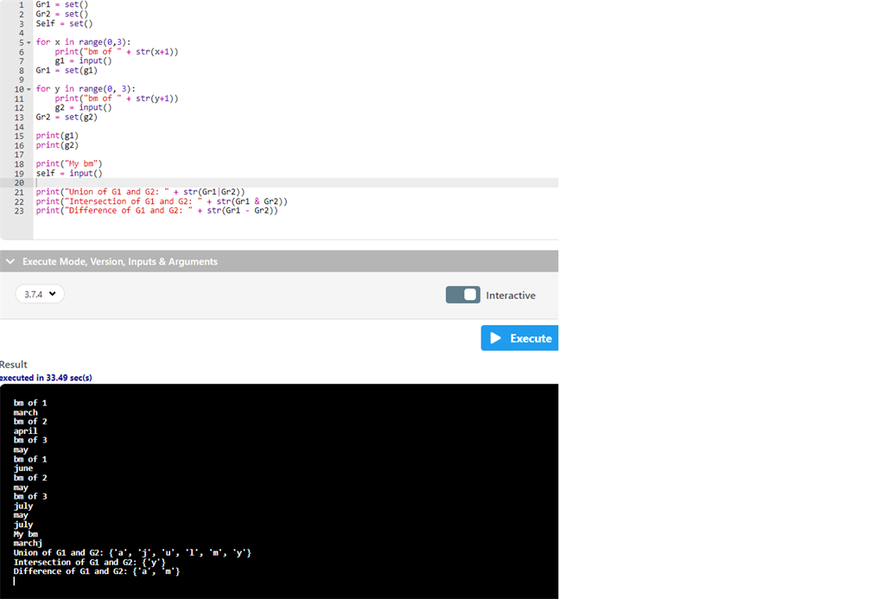The image size is (884, 599).
Task: Click the line 'Gr2 = set(g2)'
Action: click(x=67, y=118)
